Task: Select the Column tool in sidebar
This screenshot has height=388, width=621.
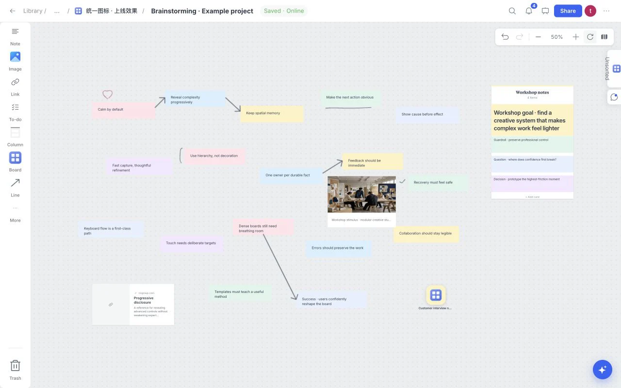Action: pos(15,137)
